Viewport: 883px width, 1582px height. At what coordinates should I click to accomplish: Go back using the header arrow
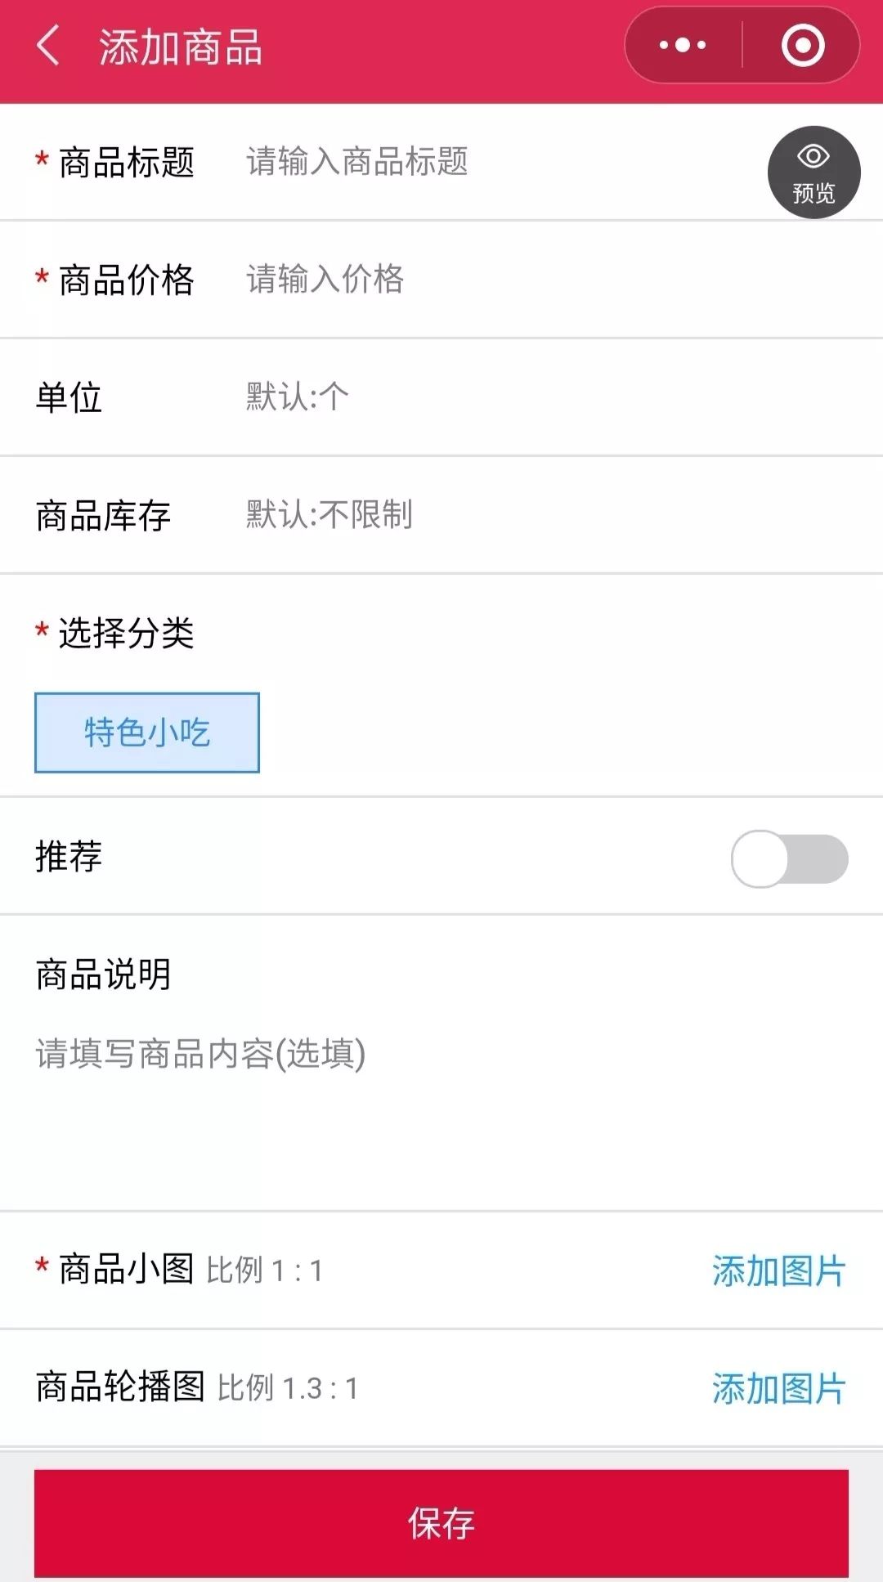(49, 46)
